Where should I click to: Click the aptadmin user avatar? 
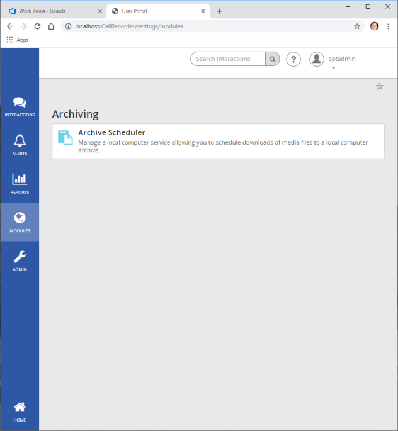(x=316, y=59)
